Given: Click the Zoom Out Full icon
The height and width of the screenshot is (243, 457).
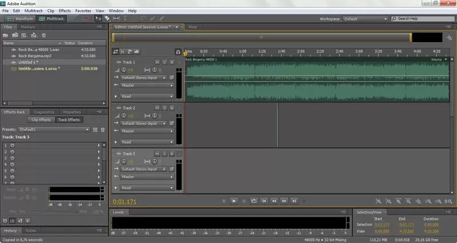Looking at the screenshot, I should pos(418,201).
